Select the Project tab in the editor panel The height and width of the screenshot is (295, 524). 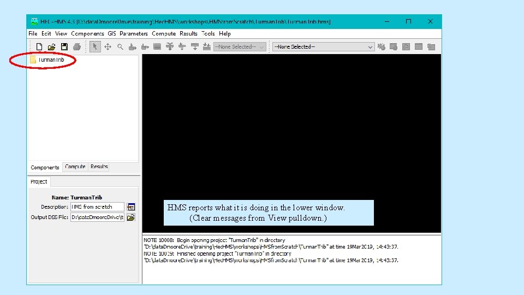[39, 181]
